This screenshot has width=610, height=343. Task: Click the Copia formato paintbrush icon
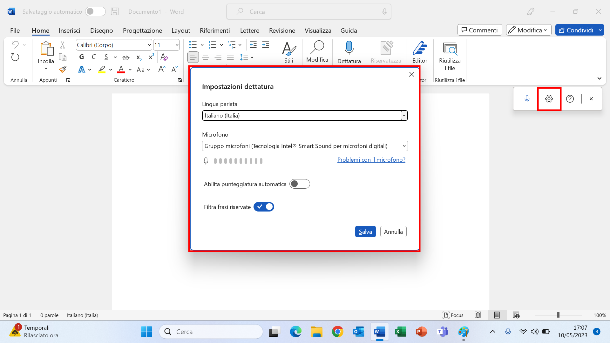(x=63, y=69)
